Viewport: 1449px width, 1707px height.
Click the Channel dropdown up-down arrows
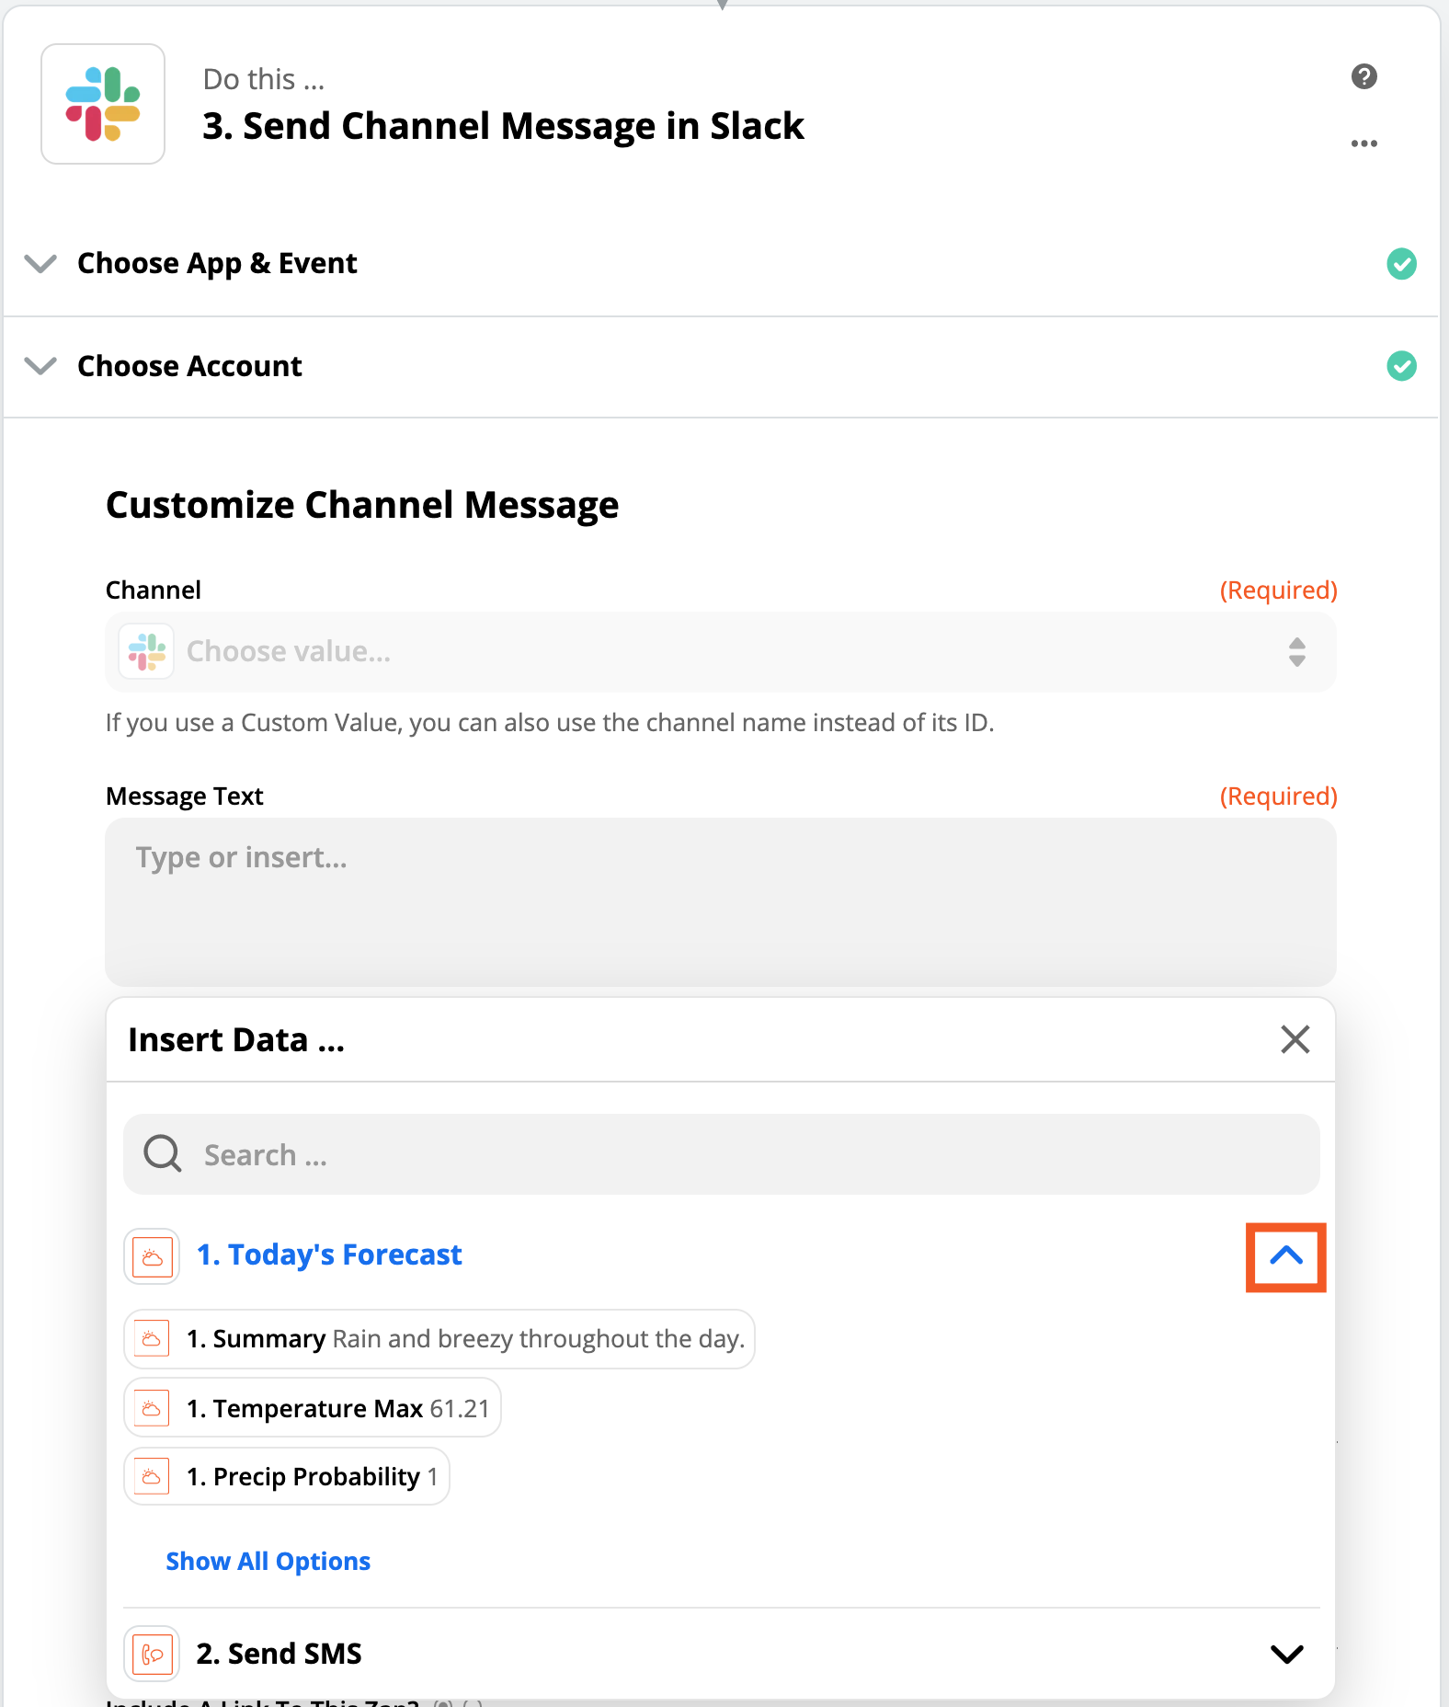tap(1296, 652)
